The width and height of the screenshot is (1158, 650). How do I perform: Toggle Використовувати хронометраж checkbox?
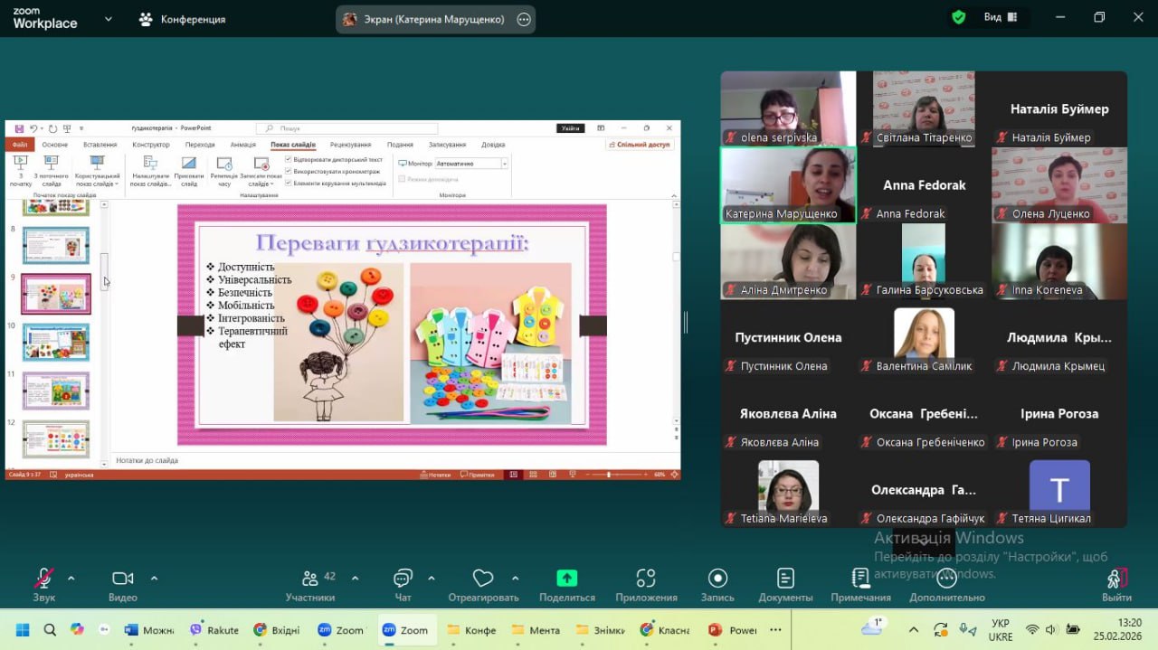click(x=289, y=171)
